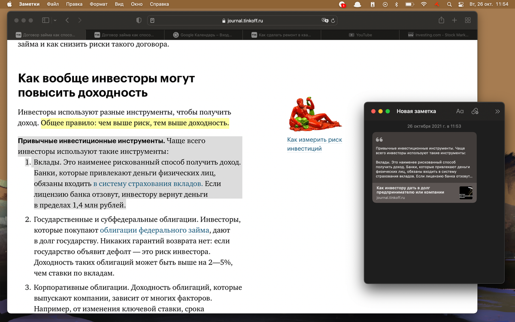Close the Новая заметка window

pyautogui.click(x=373, y=111)
